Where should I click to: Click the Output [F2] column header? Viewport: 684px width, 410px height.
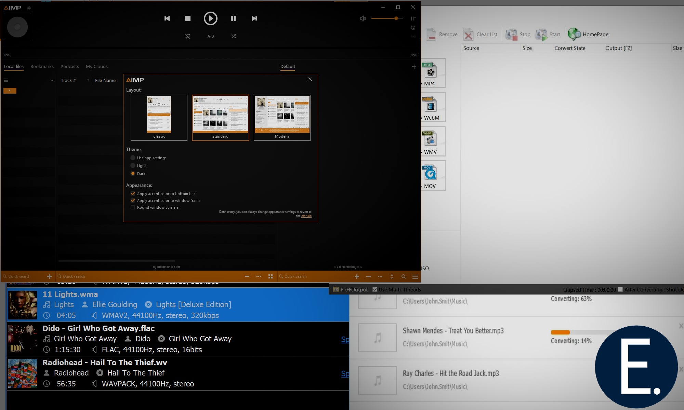click(637, 48)
